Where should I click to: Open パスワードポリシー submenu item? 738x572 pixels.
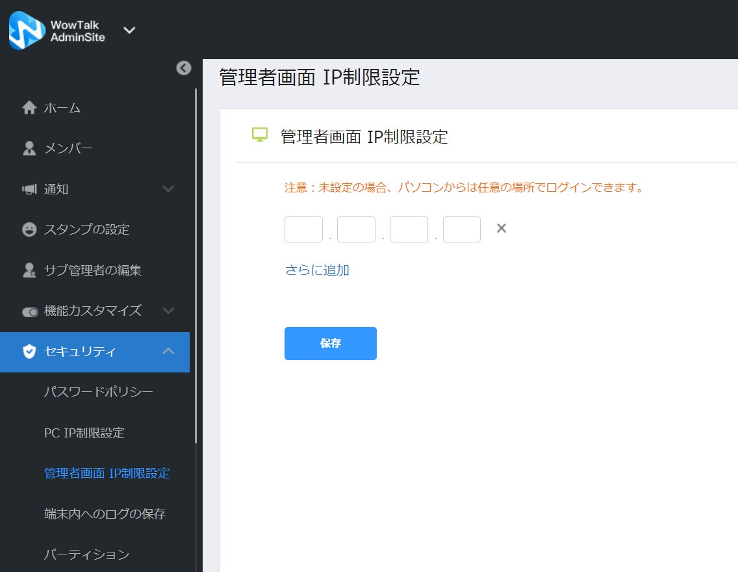click(x=98, y=392)
